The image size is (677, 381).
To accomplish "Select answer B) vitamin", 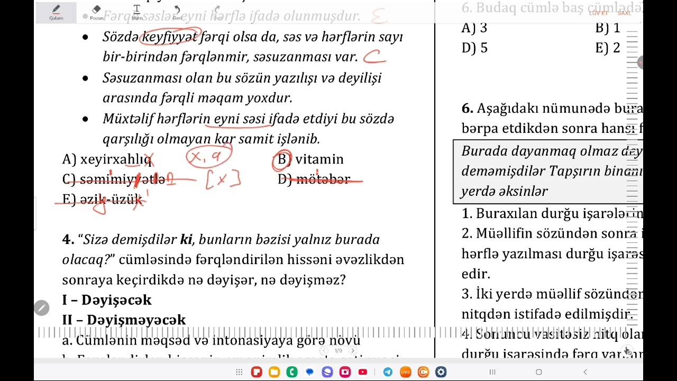I will click(x=310, y=159).
